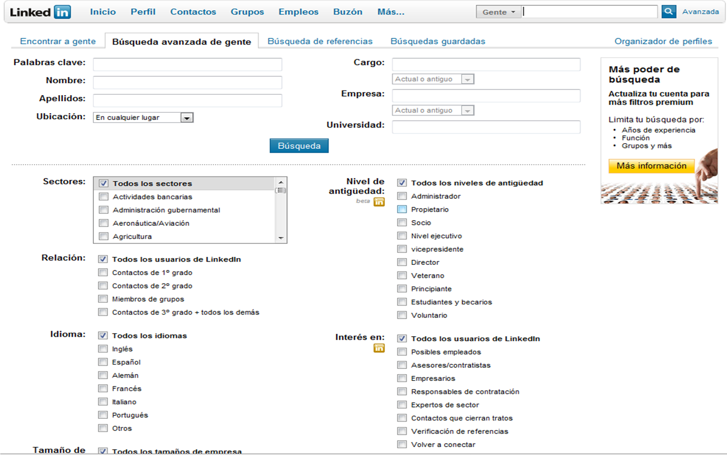Switch to Búsquedas guardadas tab

coord(438,41)
